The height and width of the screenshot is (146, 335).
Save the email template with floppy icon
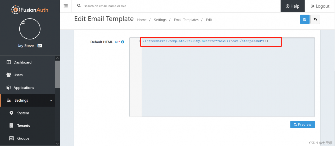305,19
